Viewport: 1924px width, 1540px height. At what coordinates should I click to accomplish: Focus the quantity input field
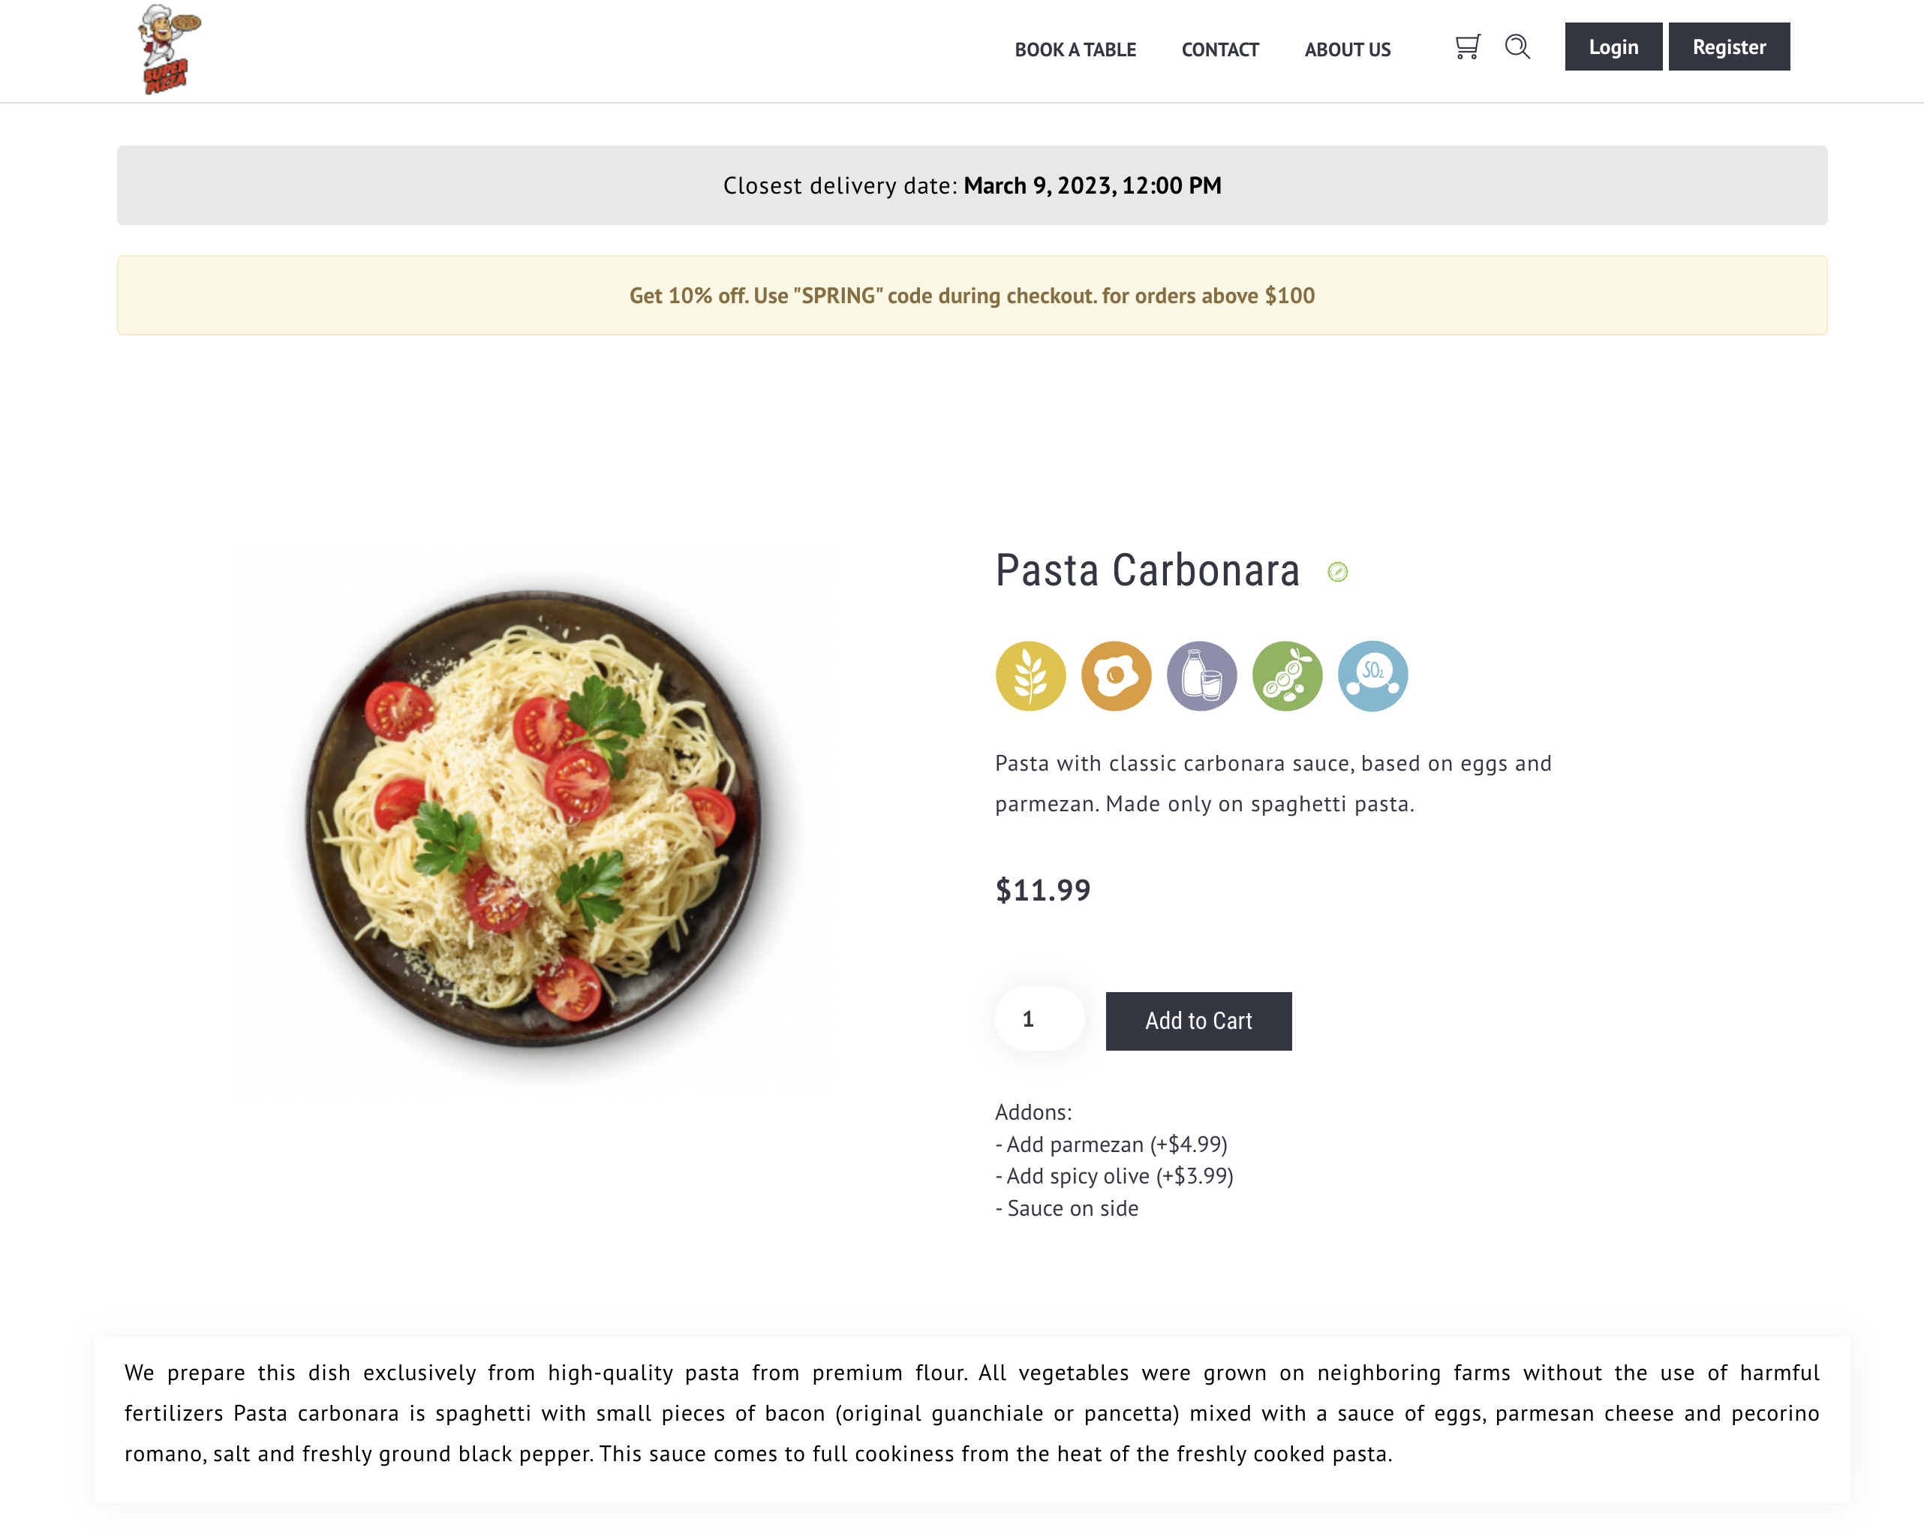[x=1039, y=1018]
